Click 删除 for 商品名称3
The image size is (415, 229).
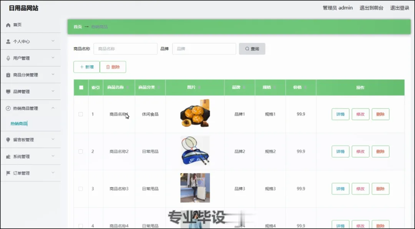coord(380,189)
